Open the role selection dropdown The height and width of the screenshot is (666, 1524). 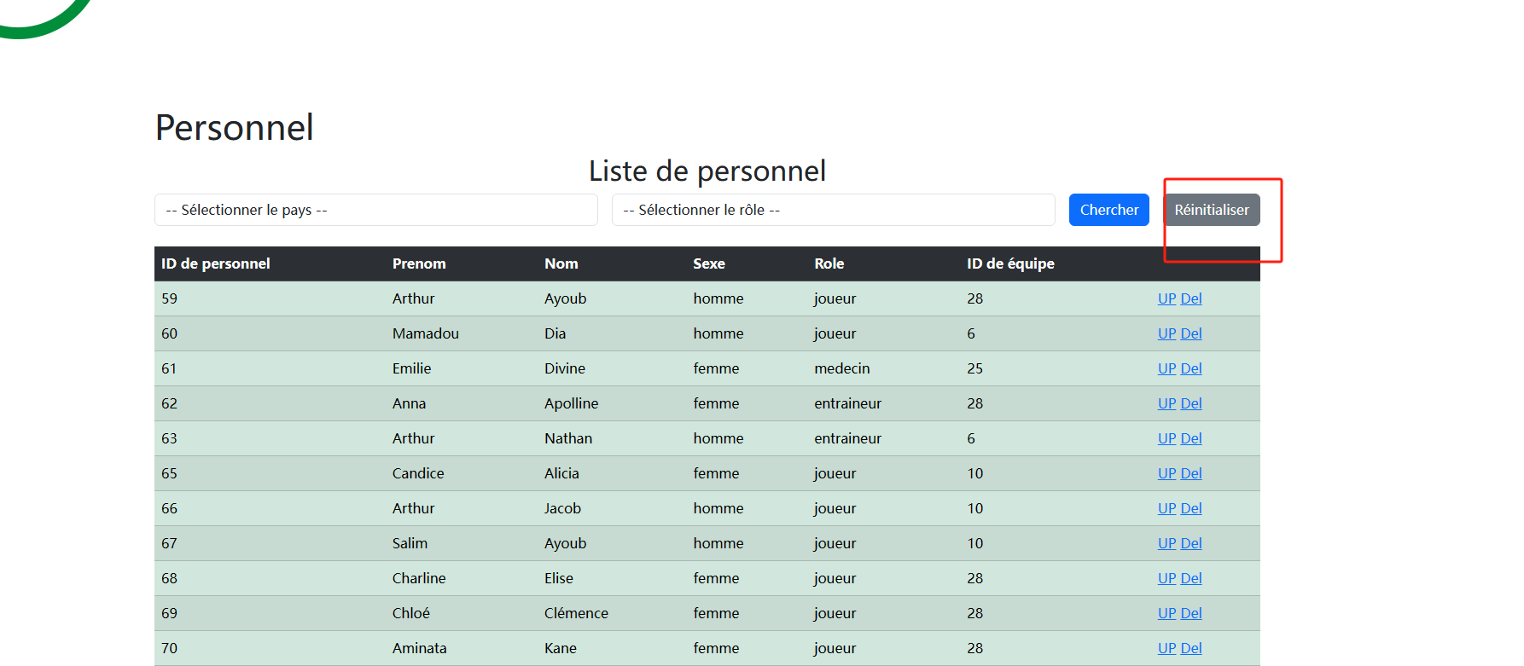click(833, 210)
